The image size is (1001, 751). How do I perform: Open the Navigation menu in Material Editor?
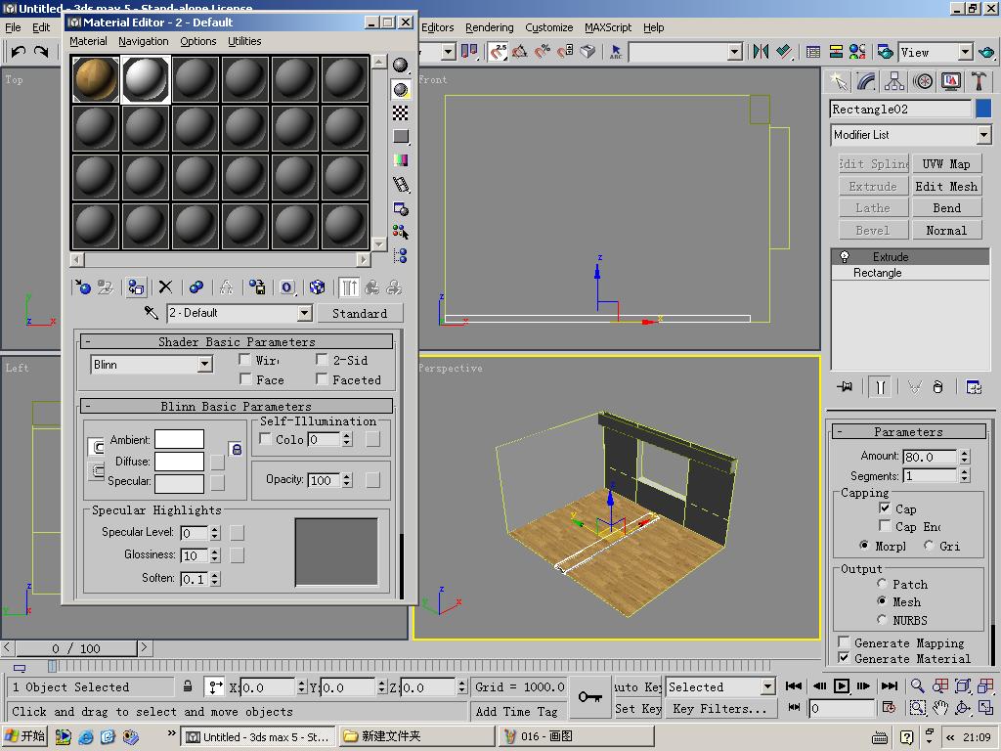pos(144,41)
